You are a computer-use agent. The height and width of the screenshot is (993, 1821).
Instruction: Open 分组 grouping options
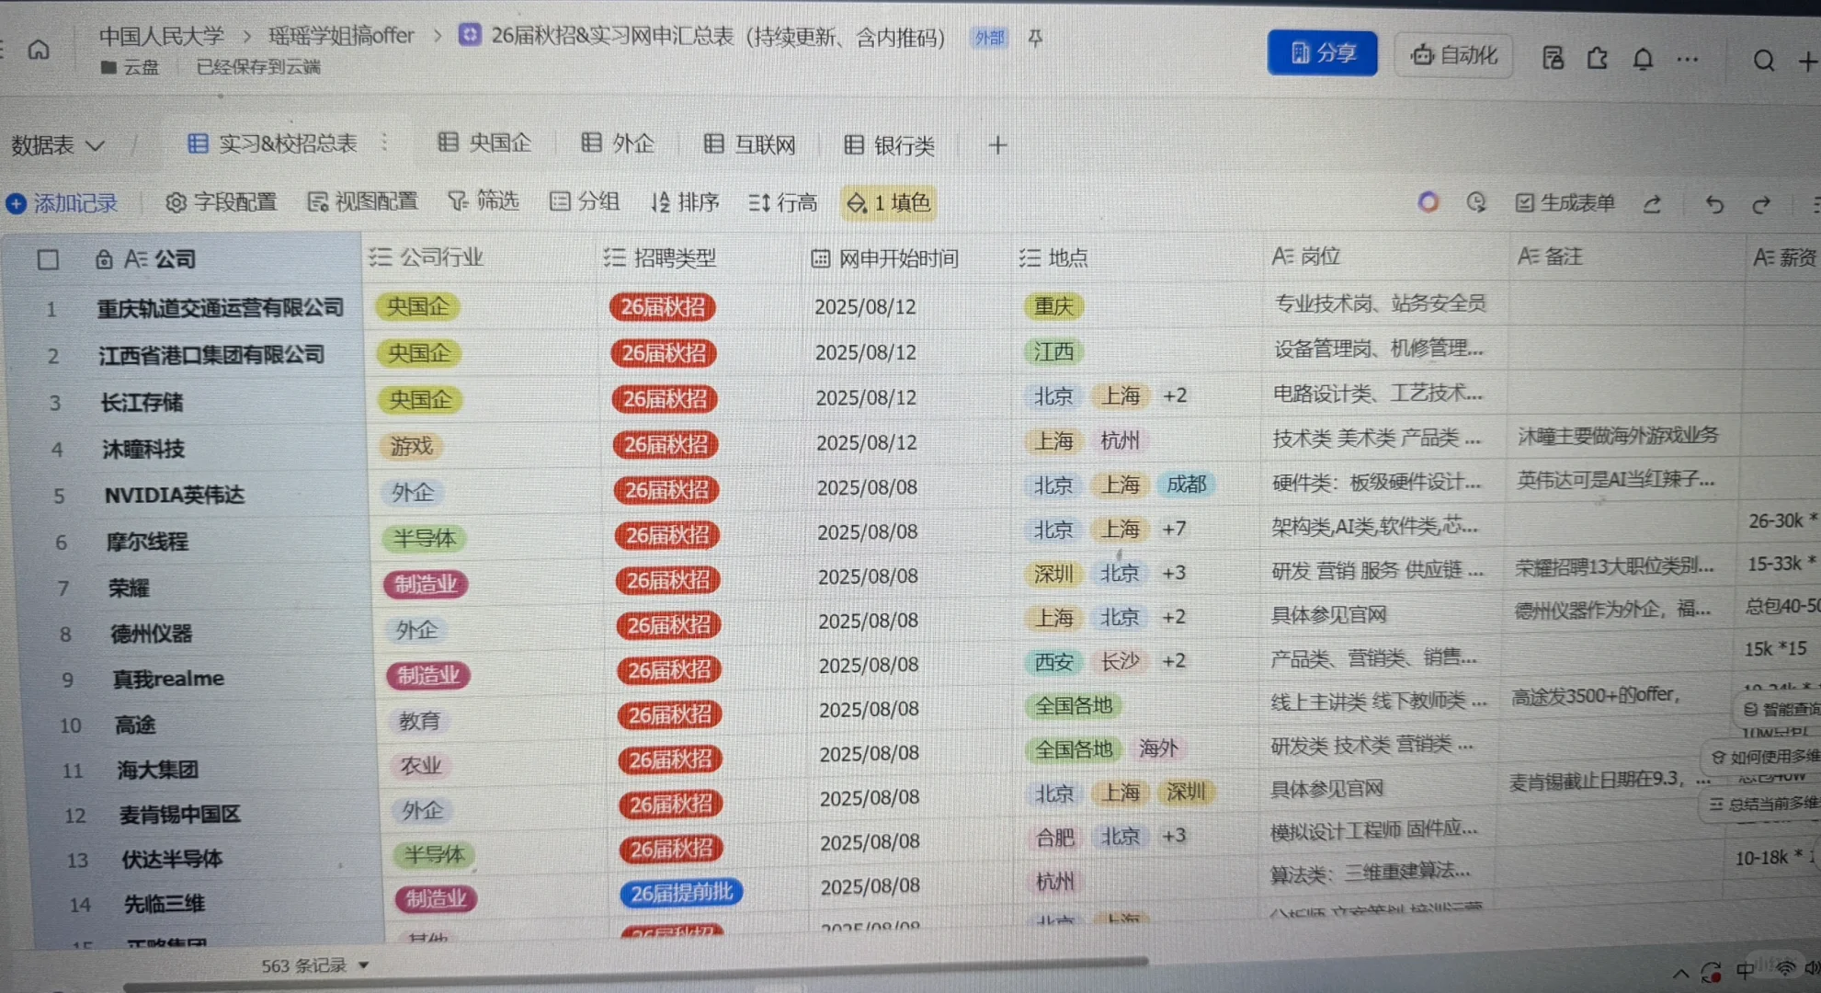click(585, 201)
